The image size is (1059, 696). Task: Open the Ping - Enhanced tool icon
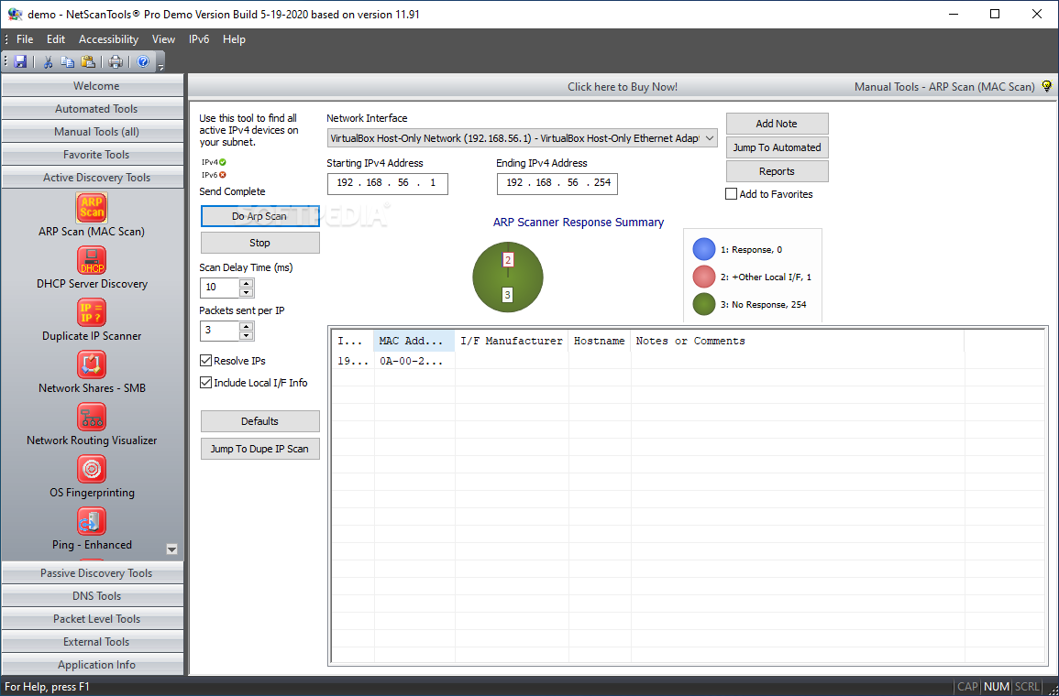(91, 521)
